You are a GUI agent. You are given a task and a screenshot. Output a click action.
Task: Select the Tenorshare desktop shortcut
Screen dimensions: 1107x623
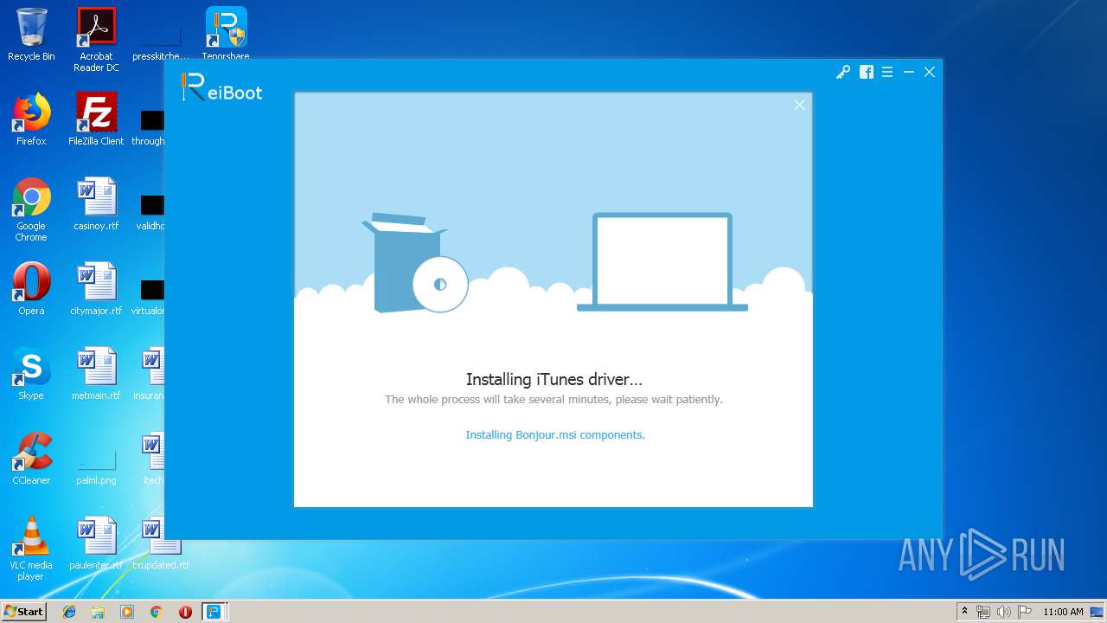(226, 35)
